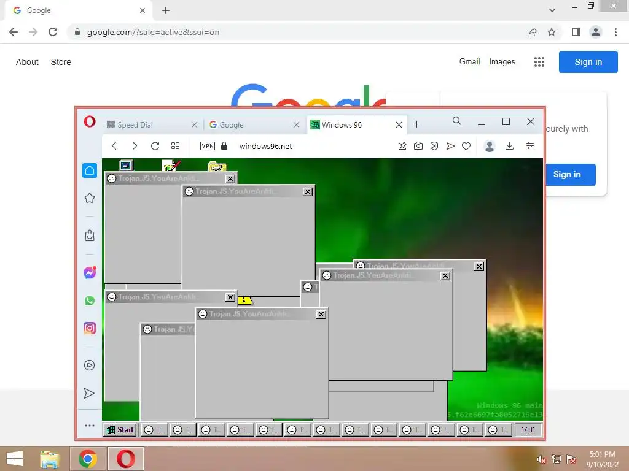Screen dimensions: 629x471
Task: Switch to Opera on Windows taskbar
Action: 125,459
